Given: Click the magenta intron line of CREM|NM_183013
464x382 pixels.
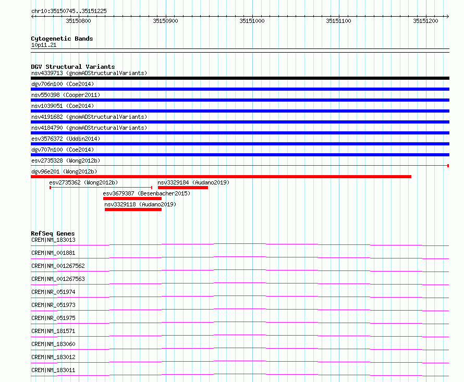Looking at the screenshot, I should 240,244.
